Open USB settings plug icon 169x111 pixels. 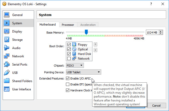(7, 73)
